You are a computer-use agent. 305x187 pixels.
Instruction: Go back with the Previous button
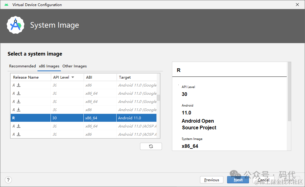click(212, 180)
